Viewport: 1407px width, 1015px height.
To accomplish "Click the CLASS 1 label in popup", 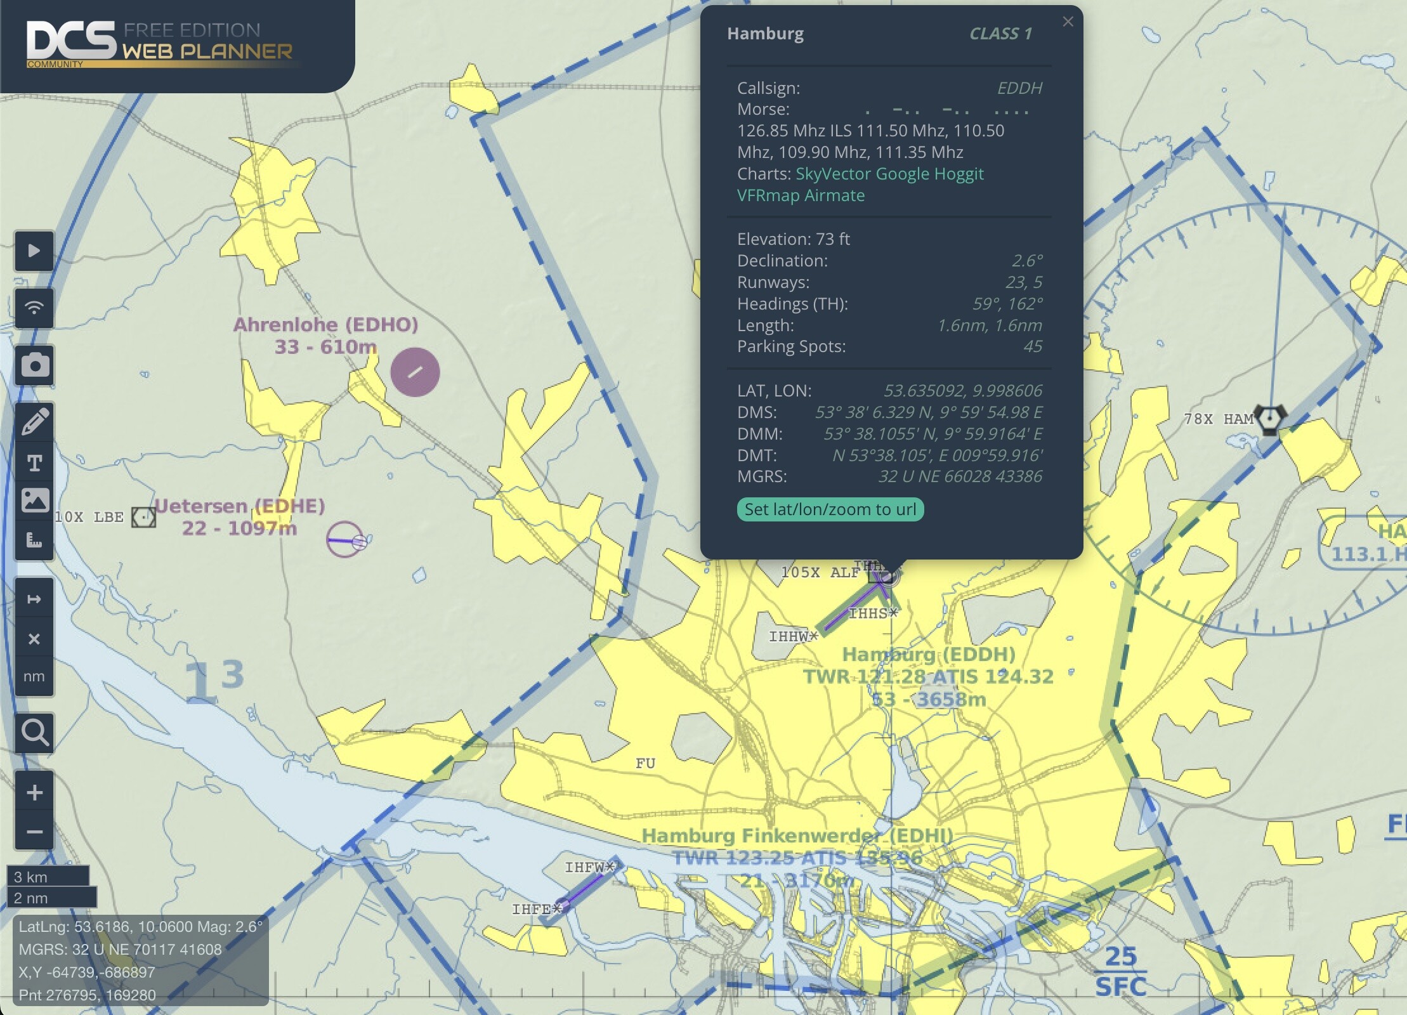I will pos(1000,34).
